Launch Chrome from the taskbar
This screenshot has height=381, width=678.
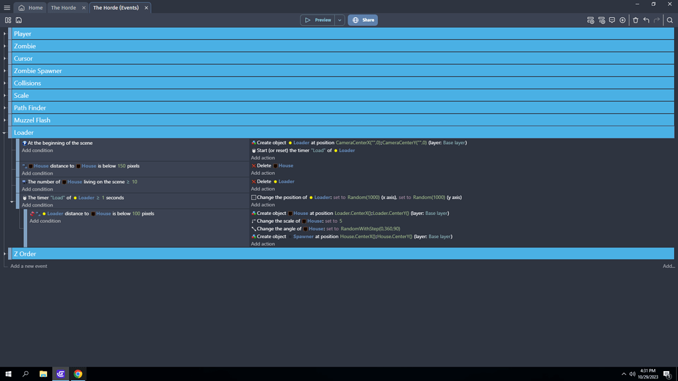[78, 374]
